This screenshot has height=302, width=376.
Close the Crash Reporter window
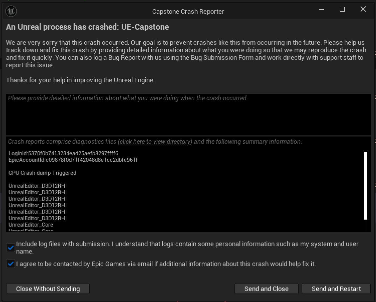point(363,9)
